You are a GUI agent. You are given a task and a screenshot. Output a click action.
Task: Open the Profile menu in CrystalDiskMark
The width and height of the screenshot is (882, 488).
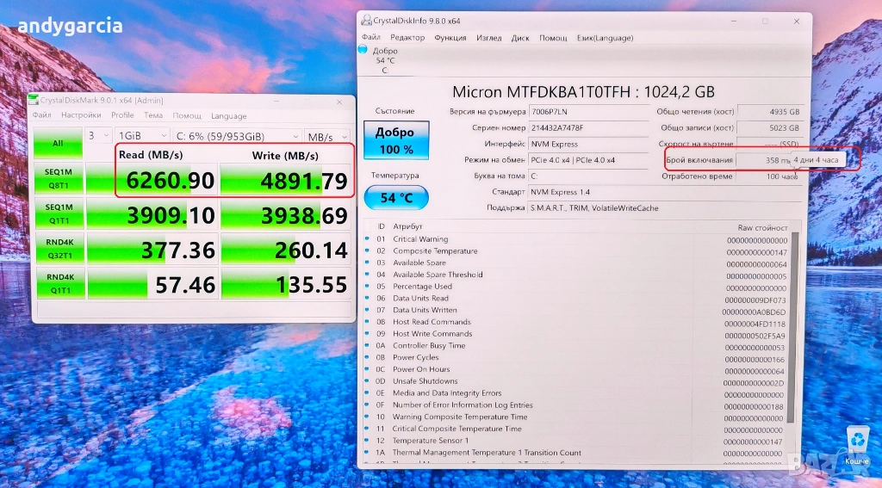coord(122,115)
